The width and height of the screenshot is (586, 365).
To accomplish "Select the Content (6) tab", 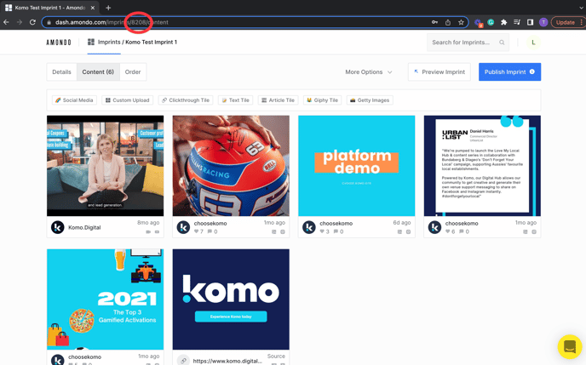I will tap(98, 71).
